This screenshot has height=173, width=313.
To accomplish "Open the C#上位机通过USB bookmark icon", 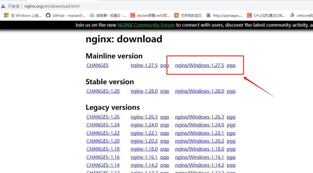I will pyautogui.click(x=249, y=15).
